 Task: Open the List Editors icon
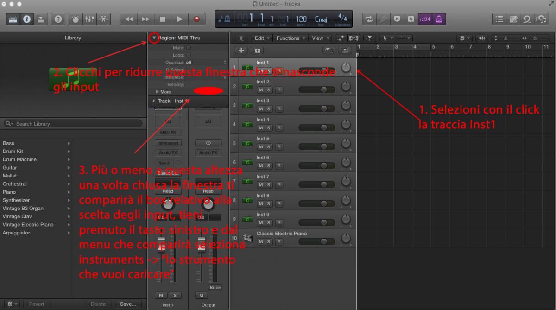500,19
